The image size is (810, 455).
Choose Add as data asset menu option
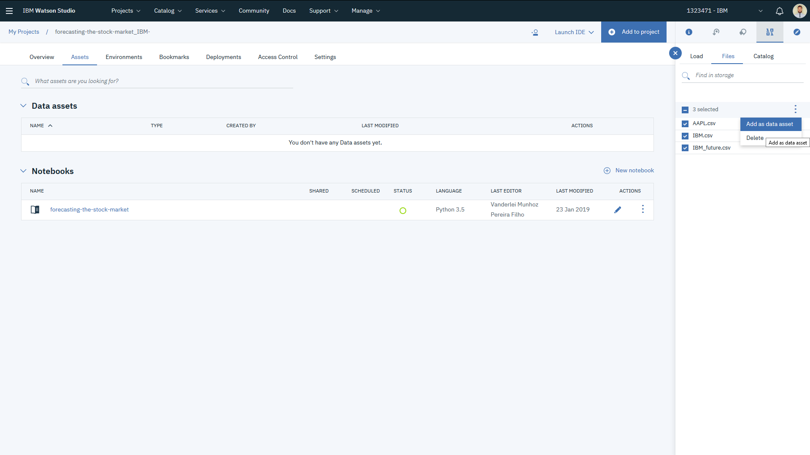click(x=769, y=124)
